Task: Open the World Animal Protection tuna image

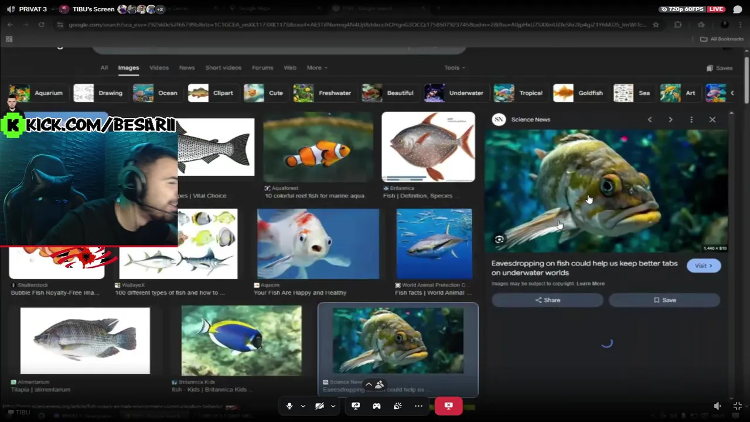Action: pyautogui.click(x=434, y=244)
